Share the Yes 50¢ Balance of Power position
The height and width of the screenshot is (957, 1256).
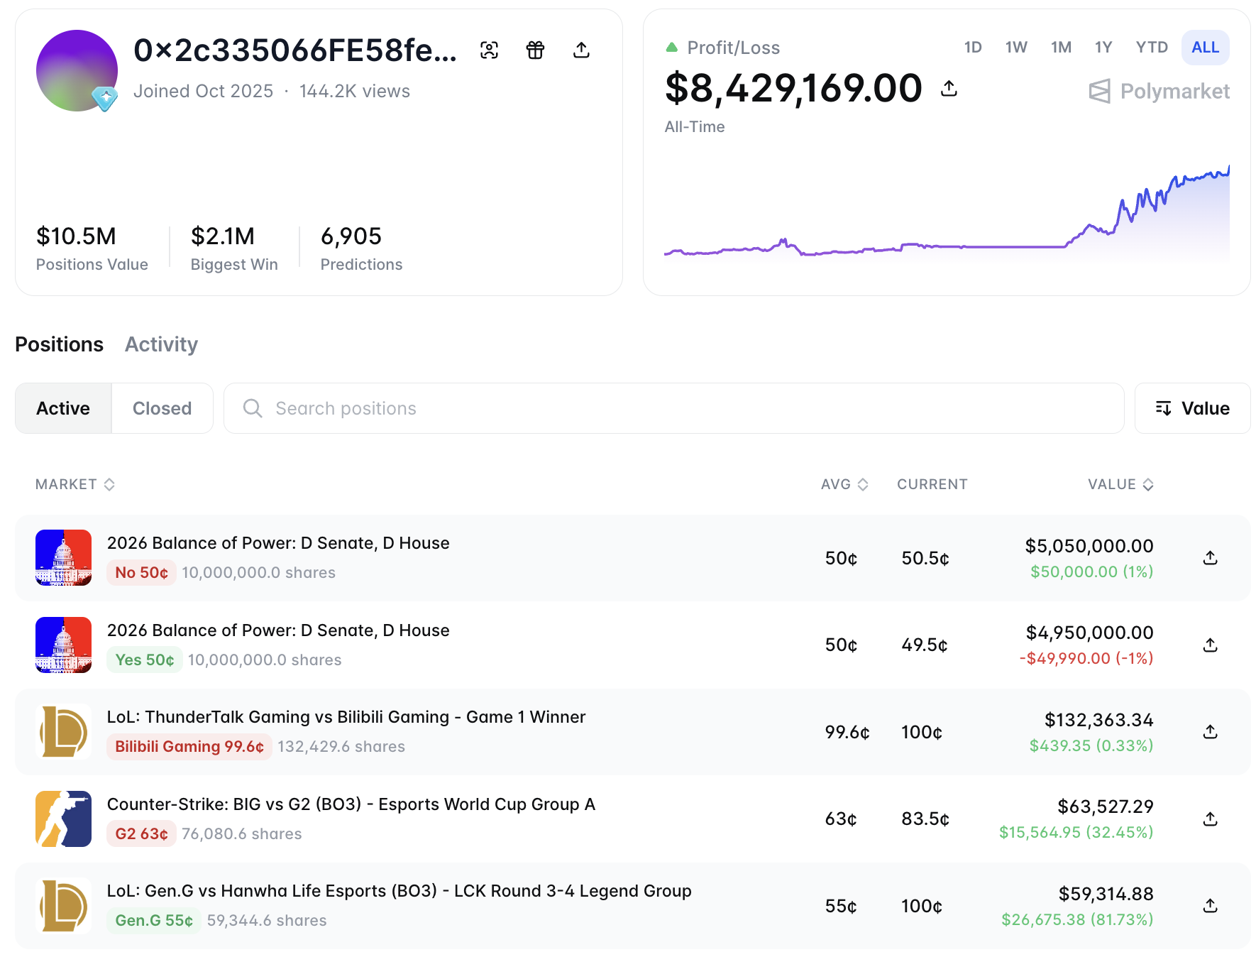tap(1211, 645)
